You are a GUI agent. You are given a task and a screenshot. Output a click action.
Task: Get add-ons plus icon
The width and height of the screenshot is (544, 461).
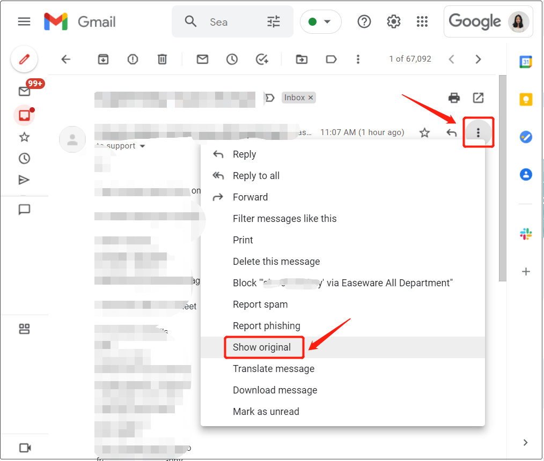(x=526, y=271)
